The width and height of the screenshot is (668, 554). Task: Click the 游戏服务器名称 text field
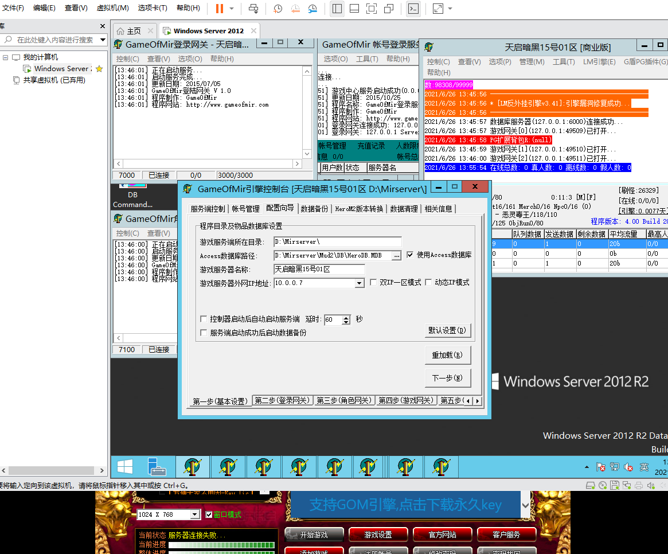pyautogui.click(x=319, y=269)
